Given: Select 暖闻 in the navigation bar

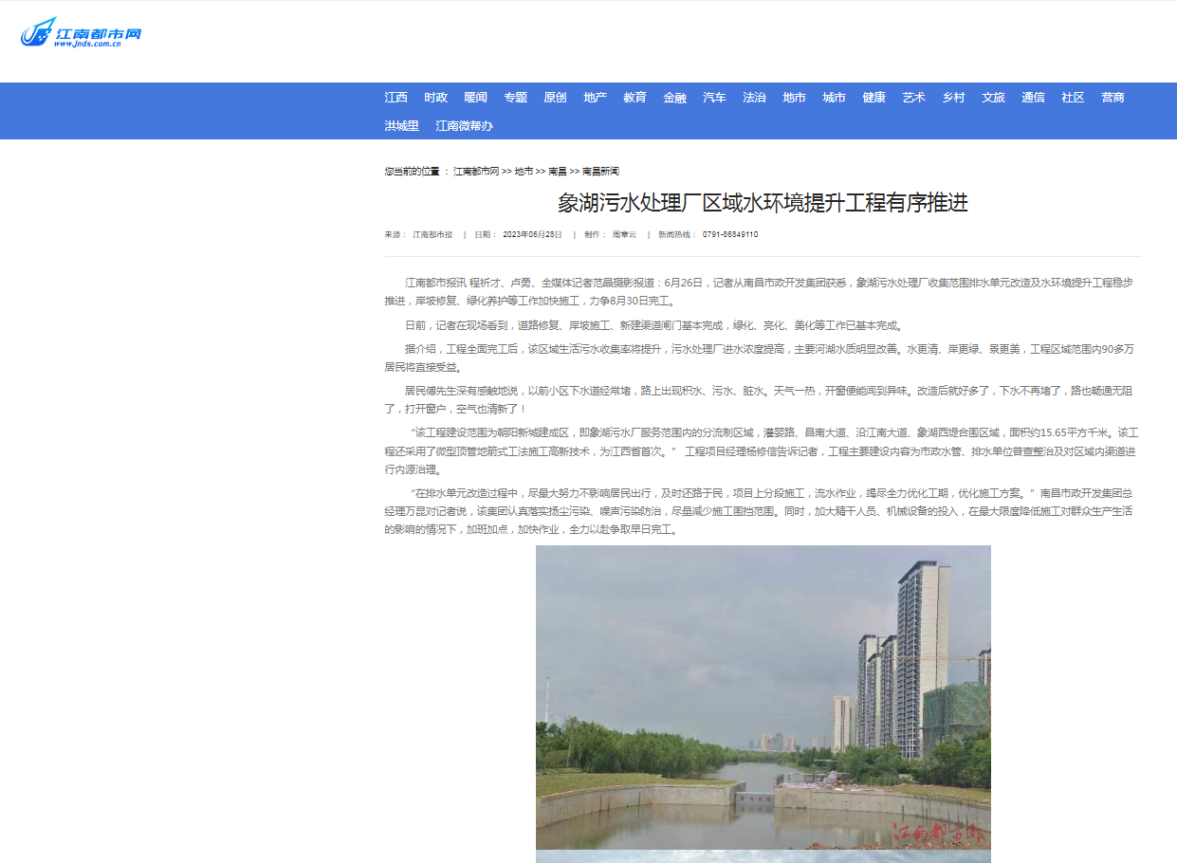Looking at the screenshot, I should click(x=475, y=98).
